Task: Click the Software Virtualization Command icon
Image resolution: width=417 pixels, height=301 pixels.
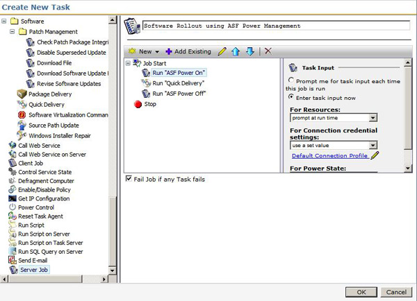Action: [x=22, y=114]
